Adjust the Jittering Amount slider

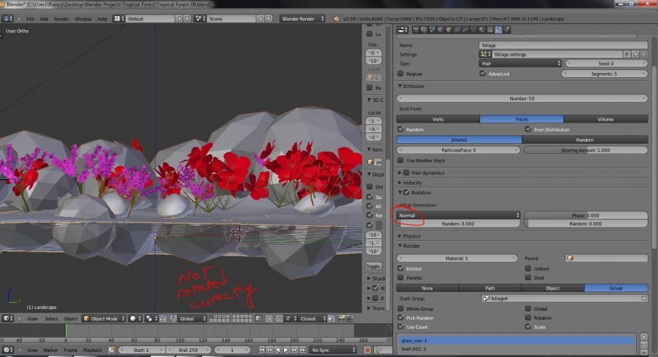point(585,150)
